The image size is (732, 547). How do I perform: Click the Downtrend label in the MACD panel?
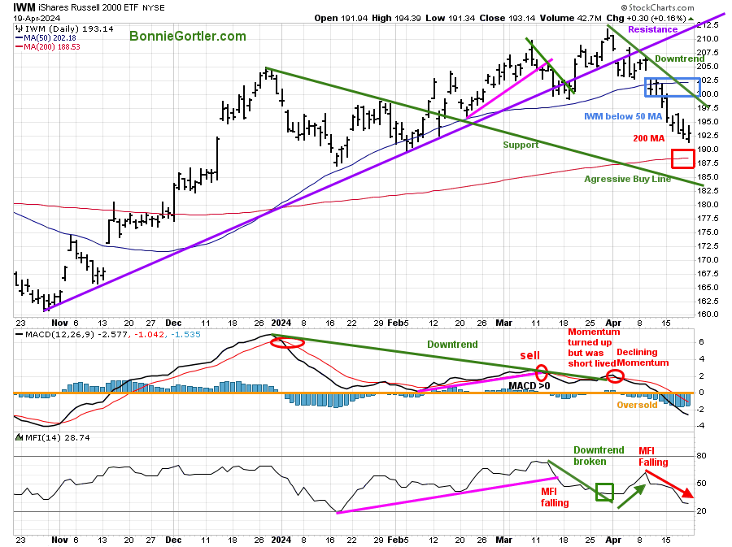tap(452, 345)
